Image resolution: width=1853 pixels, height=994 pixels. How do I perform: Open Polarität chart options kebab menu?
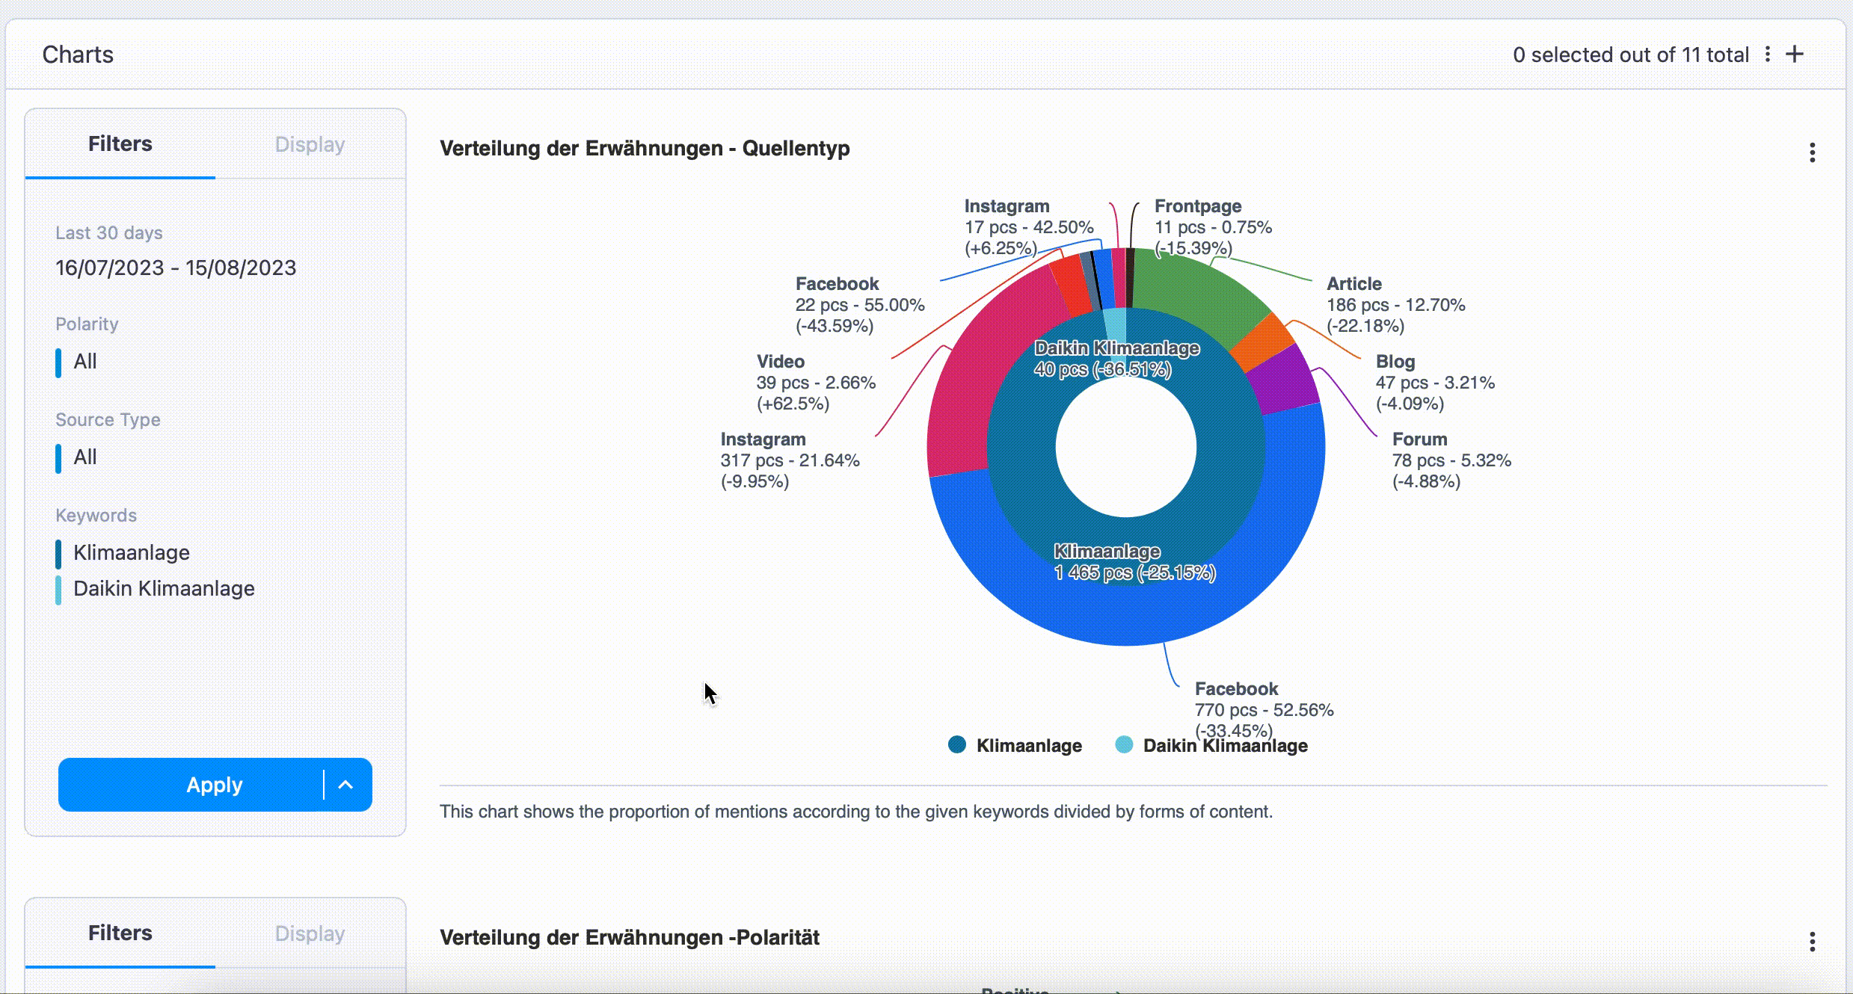[1812, 941]
